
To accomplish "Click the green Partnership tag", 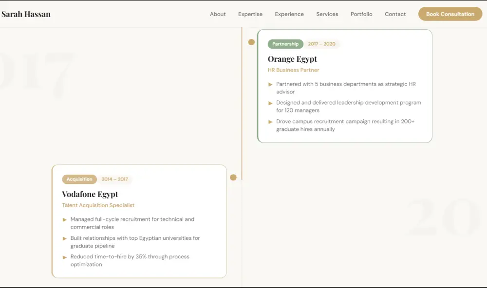I will coord(285,44).
